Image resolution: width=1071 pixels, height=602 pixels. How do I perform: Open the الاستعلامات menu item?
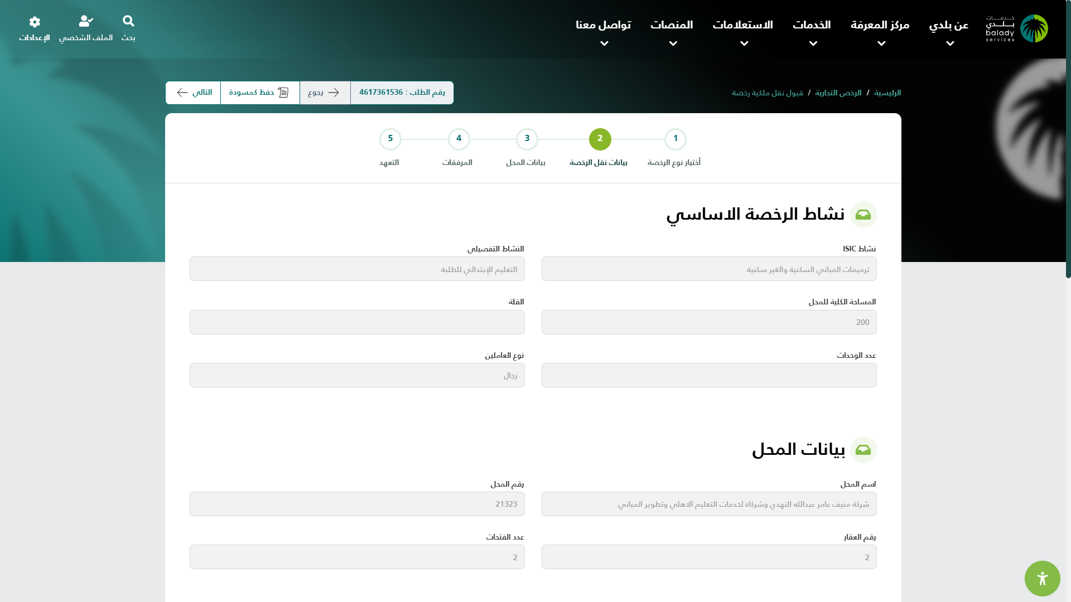742,25
